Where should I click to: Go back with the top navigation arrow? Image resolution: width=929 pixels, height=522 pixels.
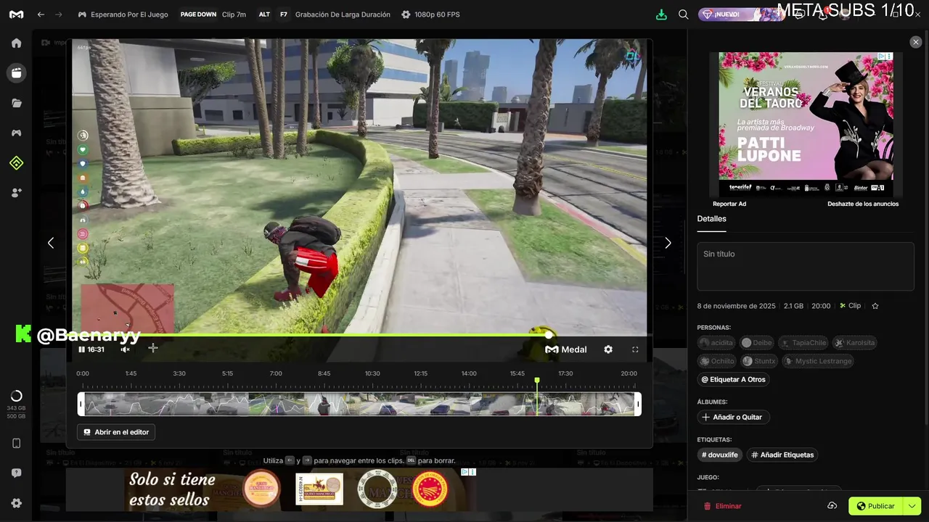point(41,14)
